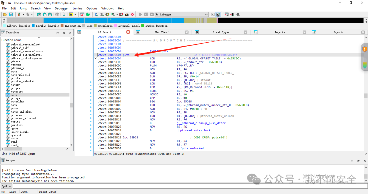Click the first blue circular view icon

click(39, 15)
